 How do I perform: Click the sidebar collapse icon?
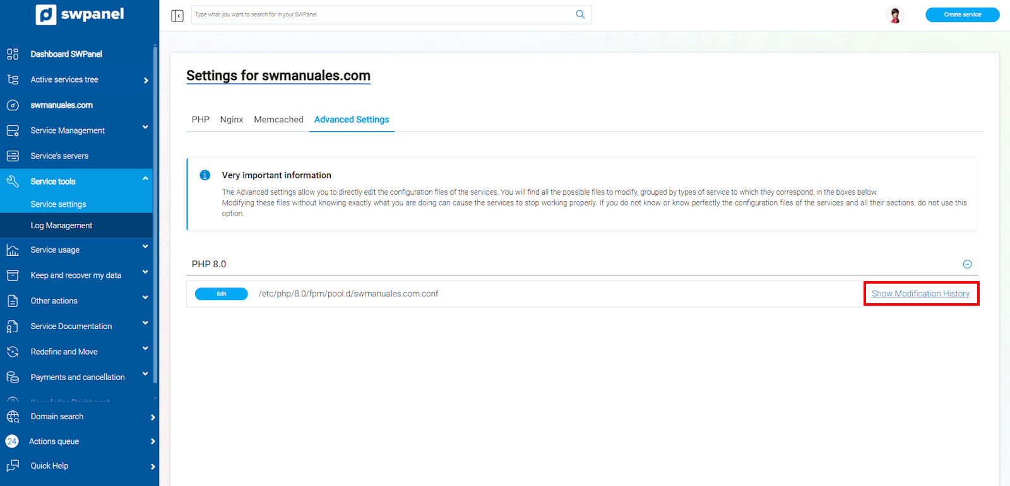(177, 15)
